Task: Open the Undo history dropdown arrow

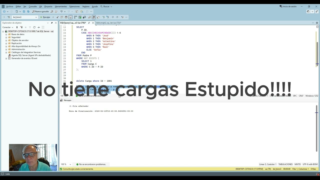Action: pyautogui.click(x=64, y=11)
